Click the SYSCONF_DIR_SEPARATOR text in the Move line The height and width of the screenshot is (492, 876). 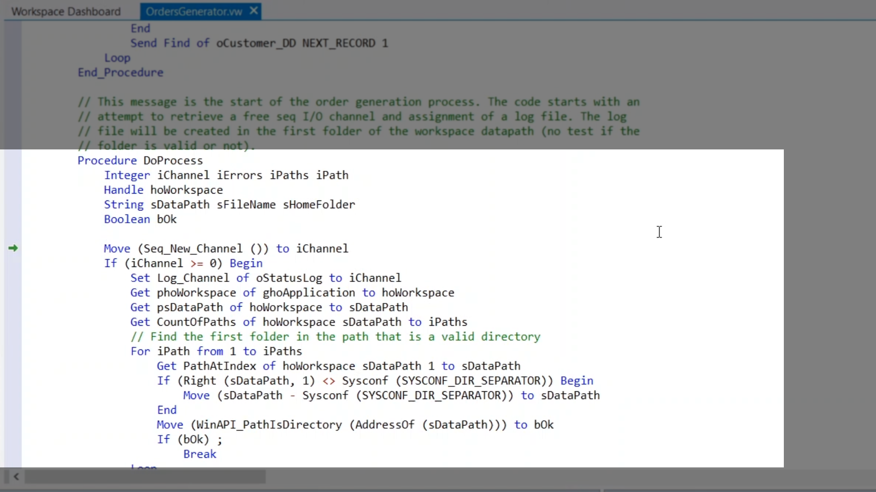coord(431,395)
